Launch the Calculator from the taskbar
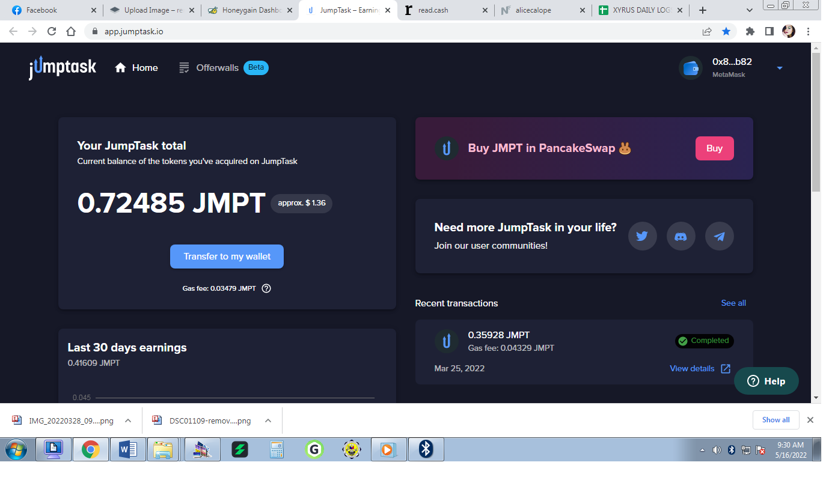 coord(277,449)
